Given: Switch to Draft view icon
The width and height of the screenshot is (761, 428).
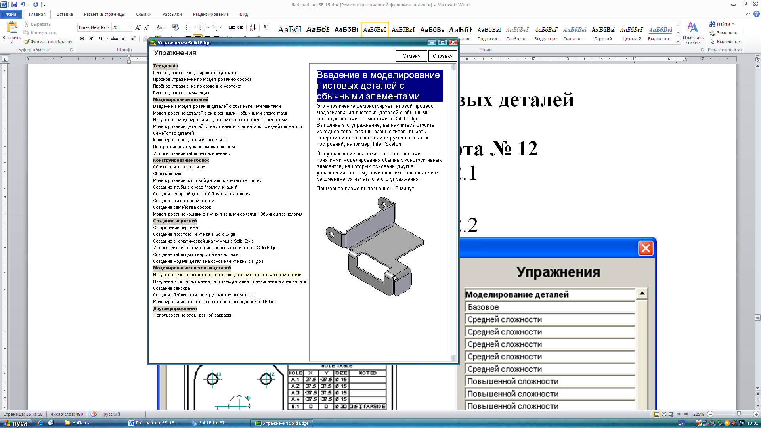Looking at the screenshot, I should (686, 414).
